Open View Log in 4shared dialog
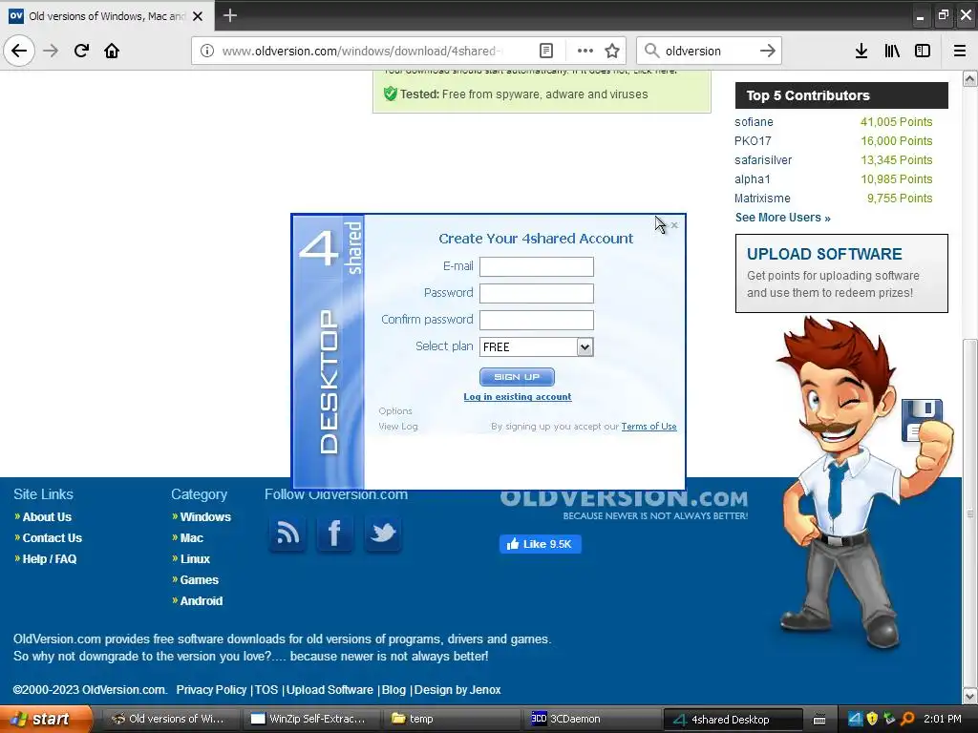The width and height of the screenshot is (978, 733). [x=398, y=427]
